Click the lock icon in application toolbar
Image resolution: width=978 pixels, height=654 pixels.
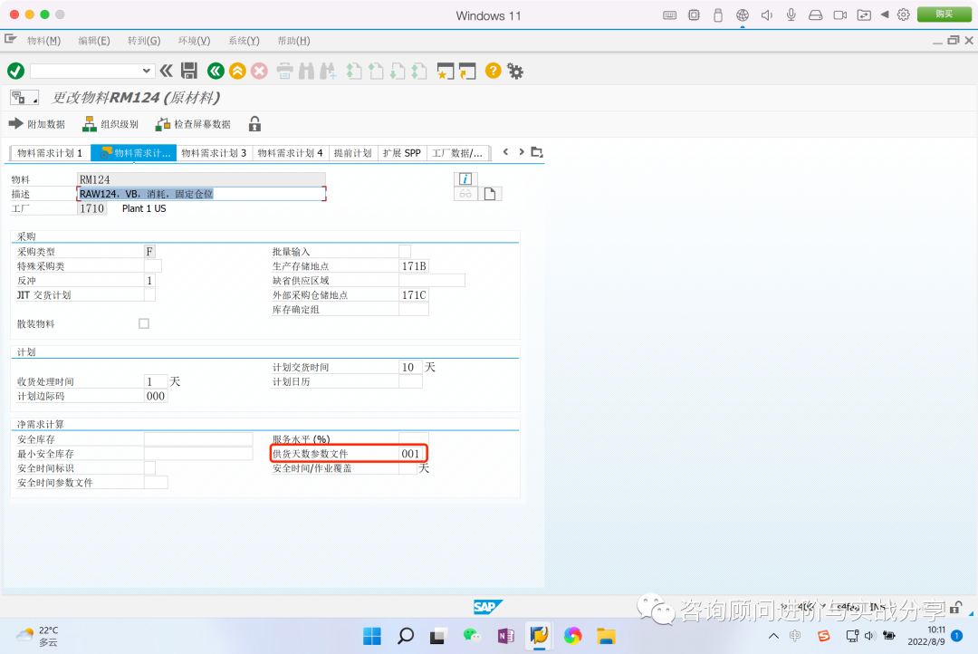coord(254,123)
